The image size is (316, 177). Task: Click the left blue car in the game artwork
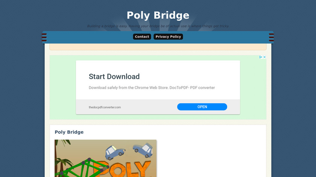(115, 153)
